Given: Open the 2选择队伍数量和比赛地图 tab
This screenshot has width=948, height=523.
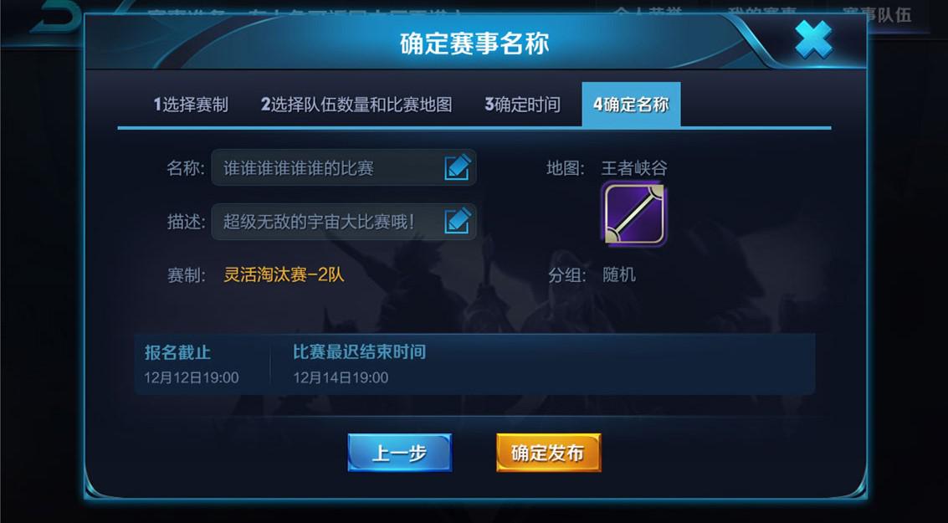Looking at the screenshot, I should pos(356,105).
